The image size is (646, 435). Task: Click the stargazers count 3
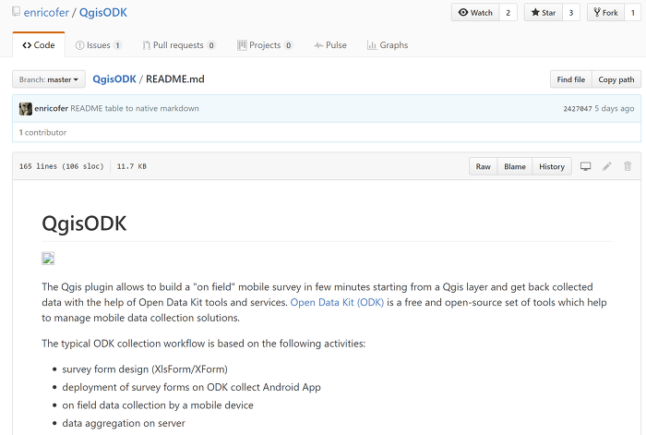point(571,12)
